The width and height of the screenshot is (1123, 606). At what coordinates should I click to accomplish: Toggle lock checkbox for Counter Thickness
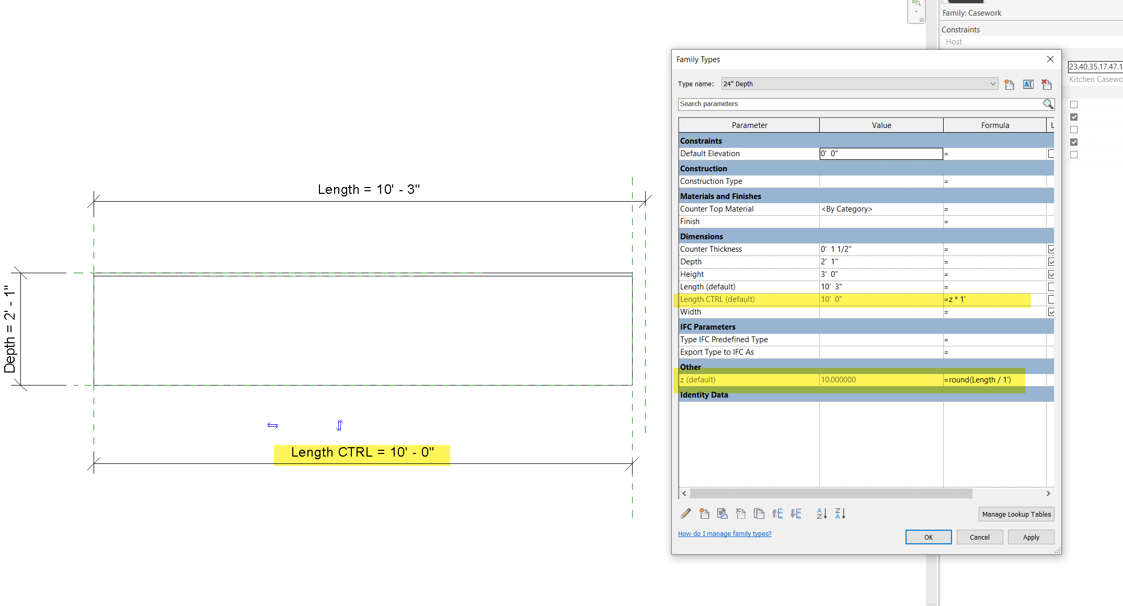point(1051,249)
